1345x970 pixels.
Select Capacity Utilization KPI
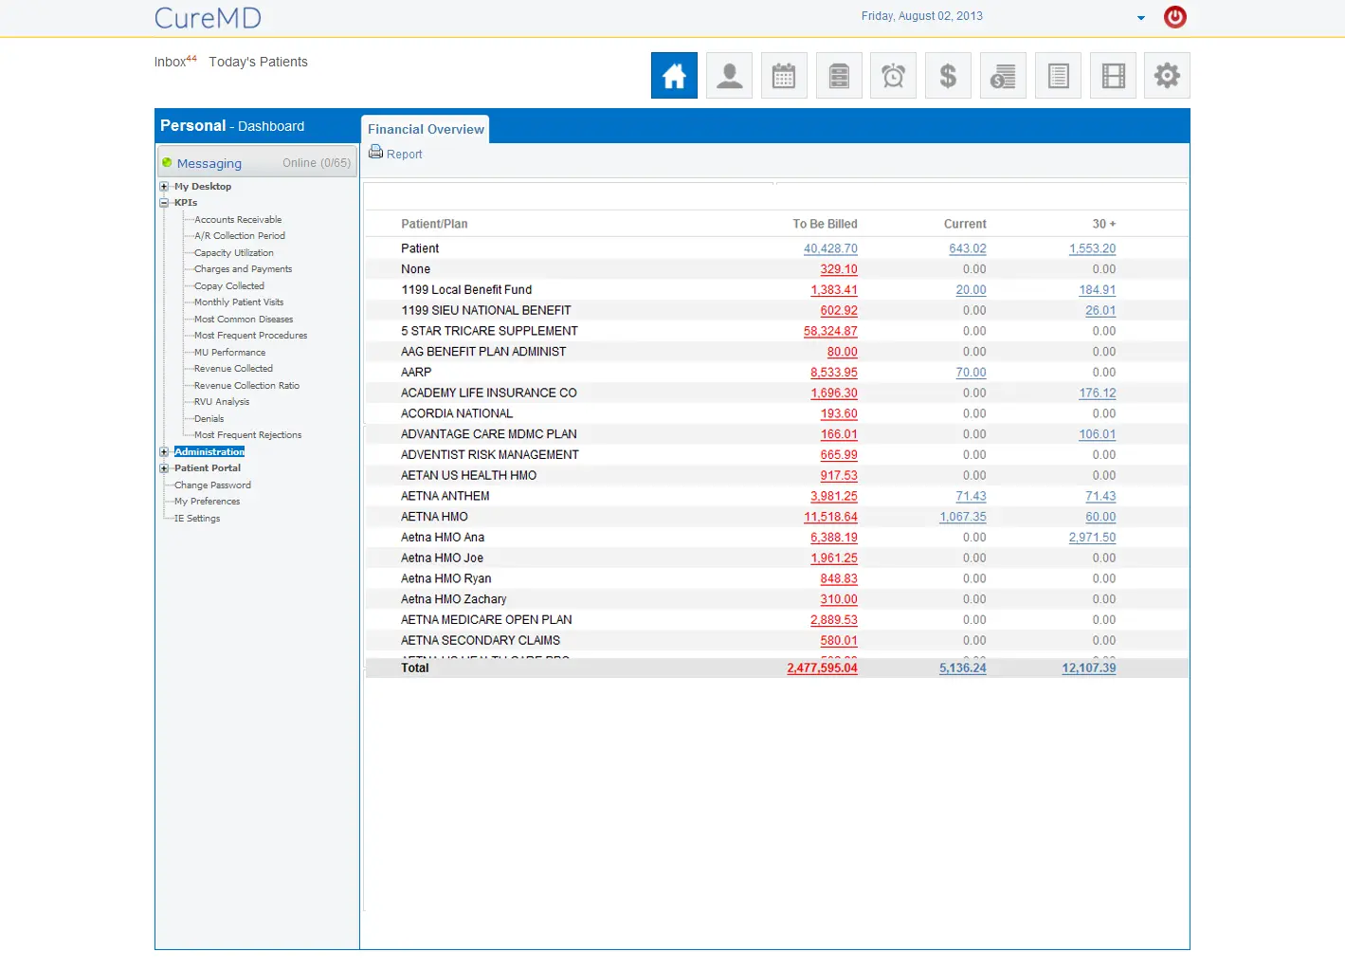click(234, 253)
